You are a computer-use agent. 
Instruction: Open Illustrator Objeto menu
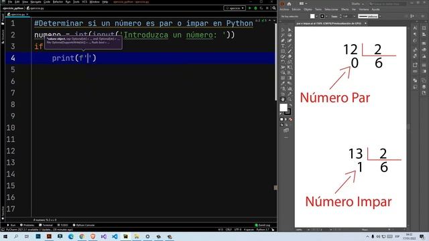pyautogui.click(x=308, y=9)
